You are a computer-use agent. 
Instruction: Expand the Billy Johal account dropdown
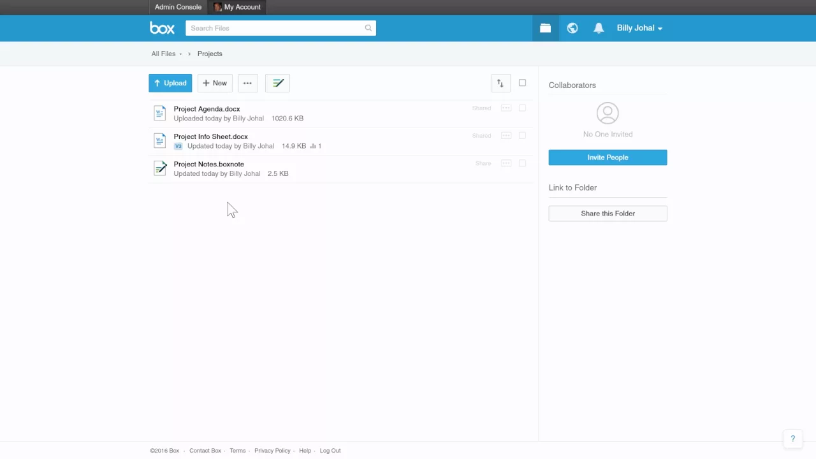639,28
